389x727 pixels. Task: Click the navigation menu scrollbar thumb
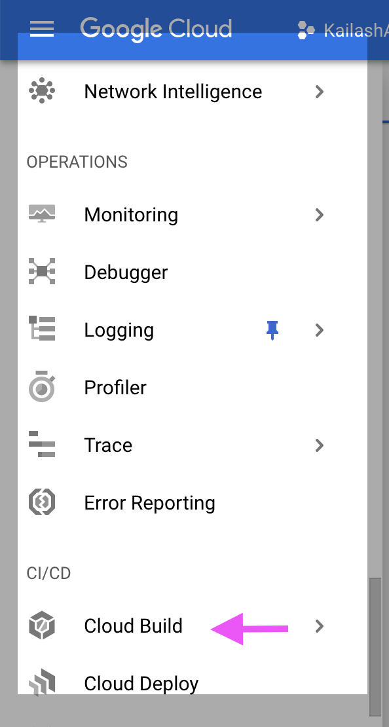[375, 647]
